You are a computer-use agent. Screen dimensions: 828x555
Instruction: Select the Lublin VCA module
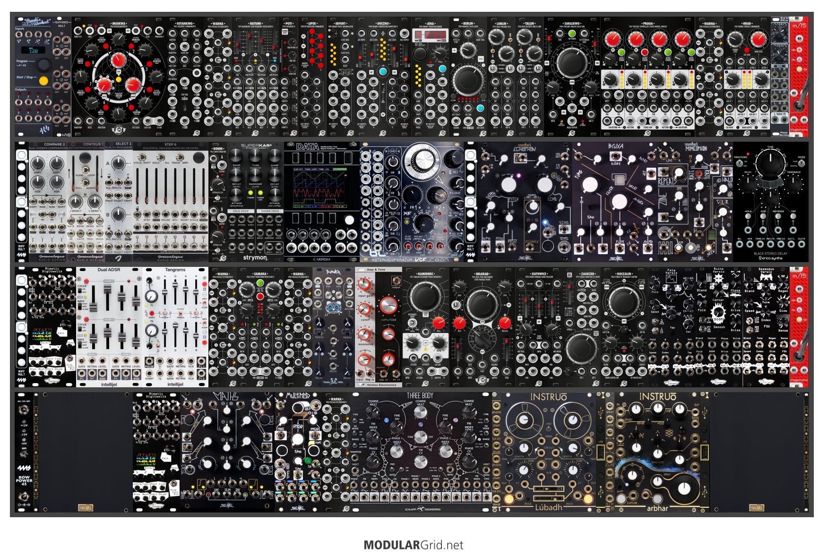(x=501, y=77)
